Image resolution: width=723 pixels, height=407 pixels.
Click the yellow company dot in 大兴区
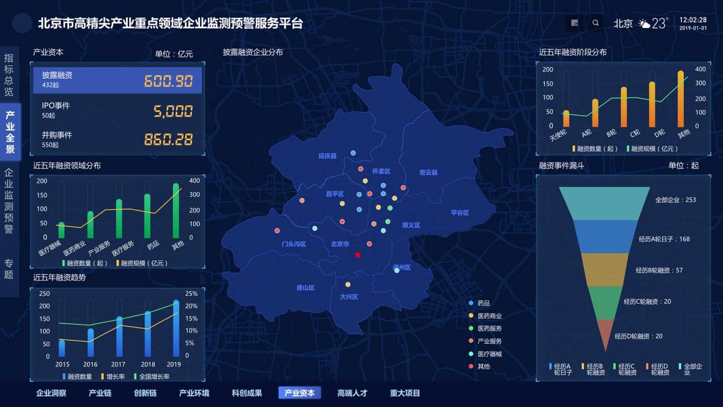tap(348, 284)
